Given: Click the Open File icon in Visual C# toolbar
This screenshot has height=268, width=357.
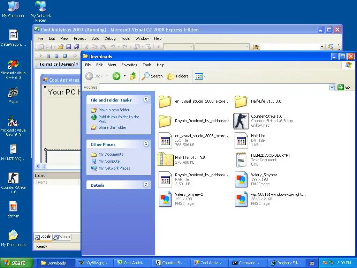Looking at the screenshot, I should tap(61, 47).
